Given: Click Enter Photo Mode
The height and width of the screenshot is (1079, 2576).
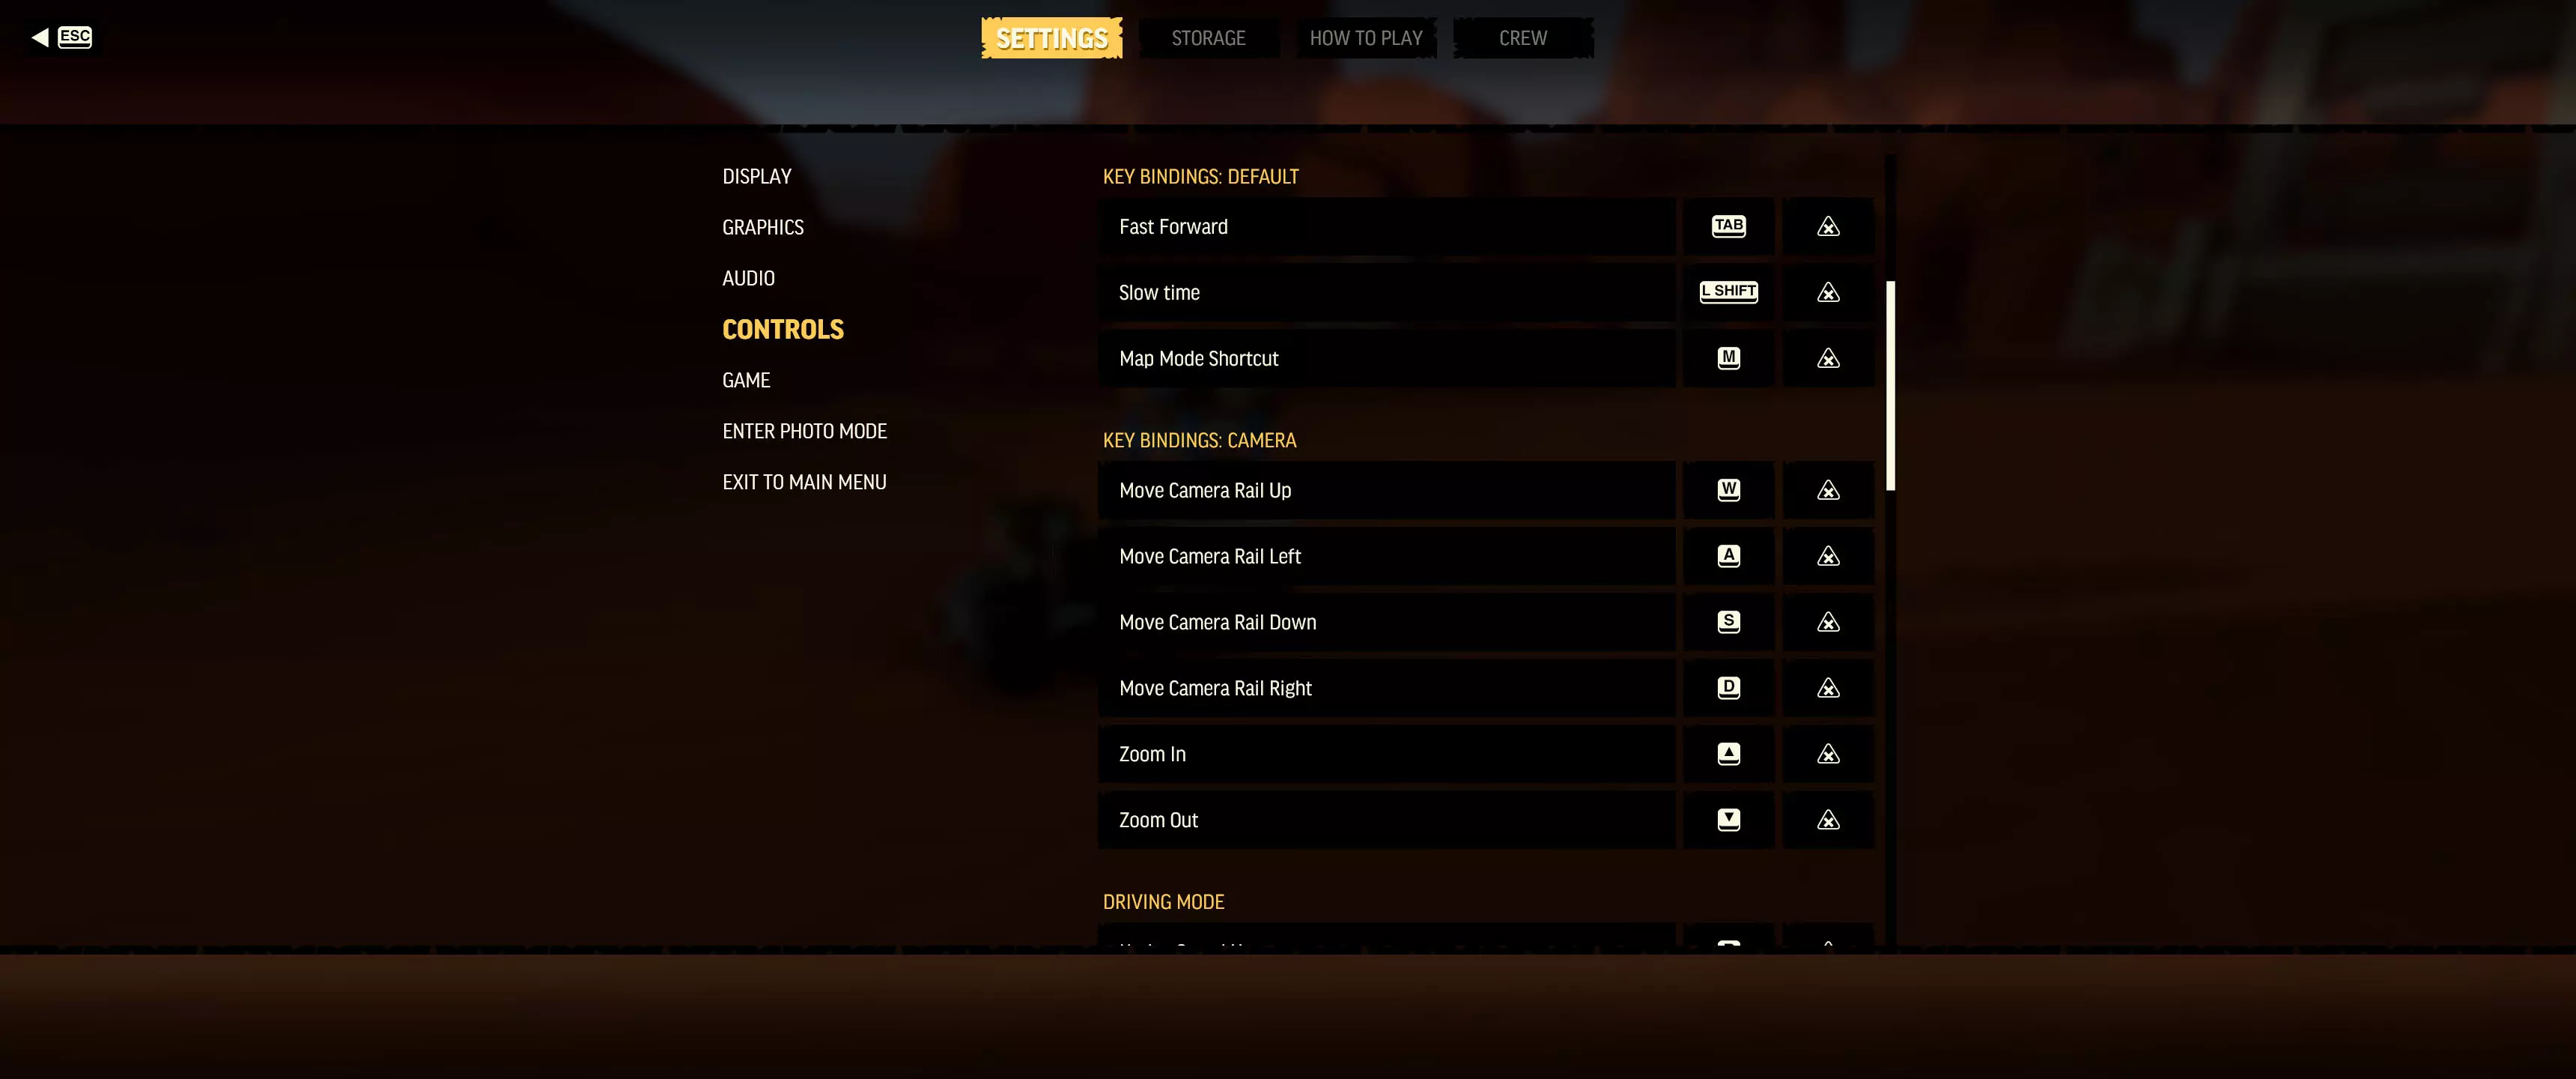Looking at the screenshot, I should (x=804, y=432).
